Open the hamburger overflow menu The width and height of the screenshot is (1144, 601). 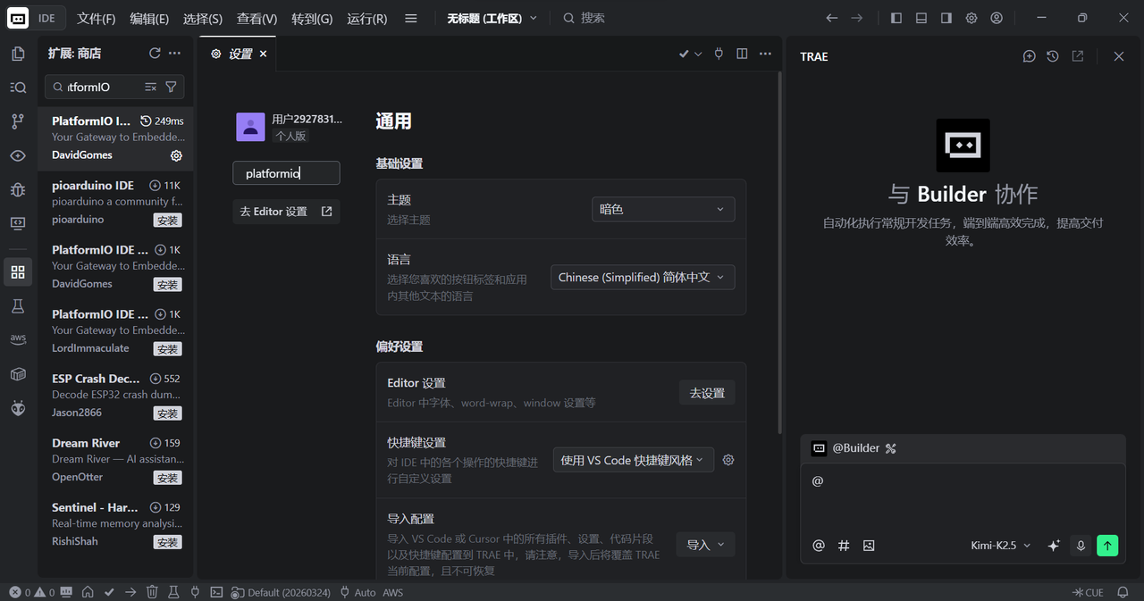coord(410,18)
